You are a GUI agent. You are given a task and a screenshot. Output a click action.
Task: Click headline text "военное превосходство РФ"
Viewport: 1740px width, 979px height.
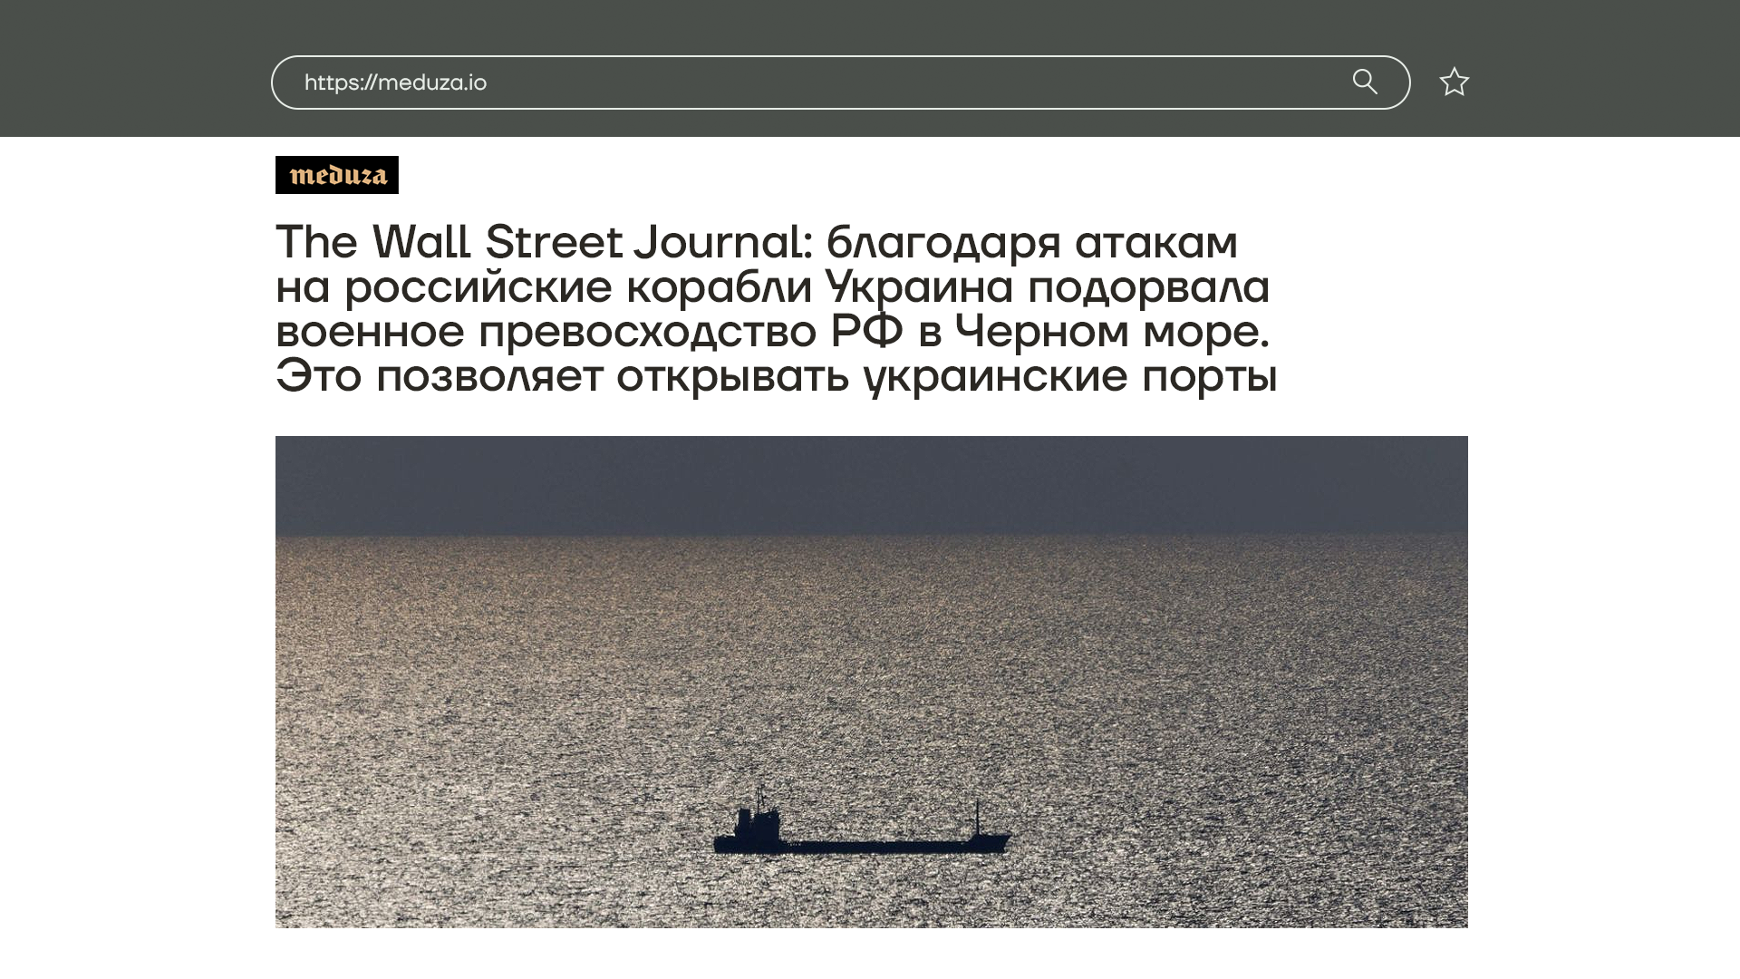(589, 331)
